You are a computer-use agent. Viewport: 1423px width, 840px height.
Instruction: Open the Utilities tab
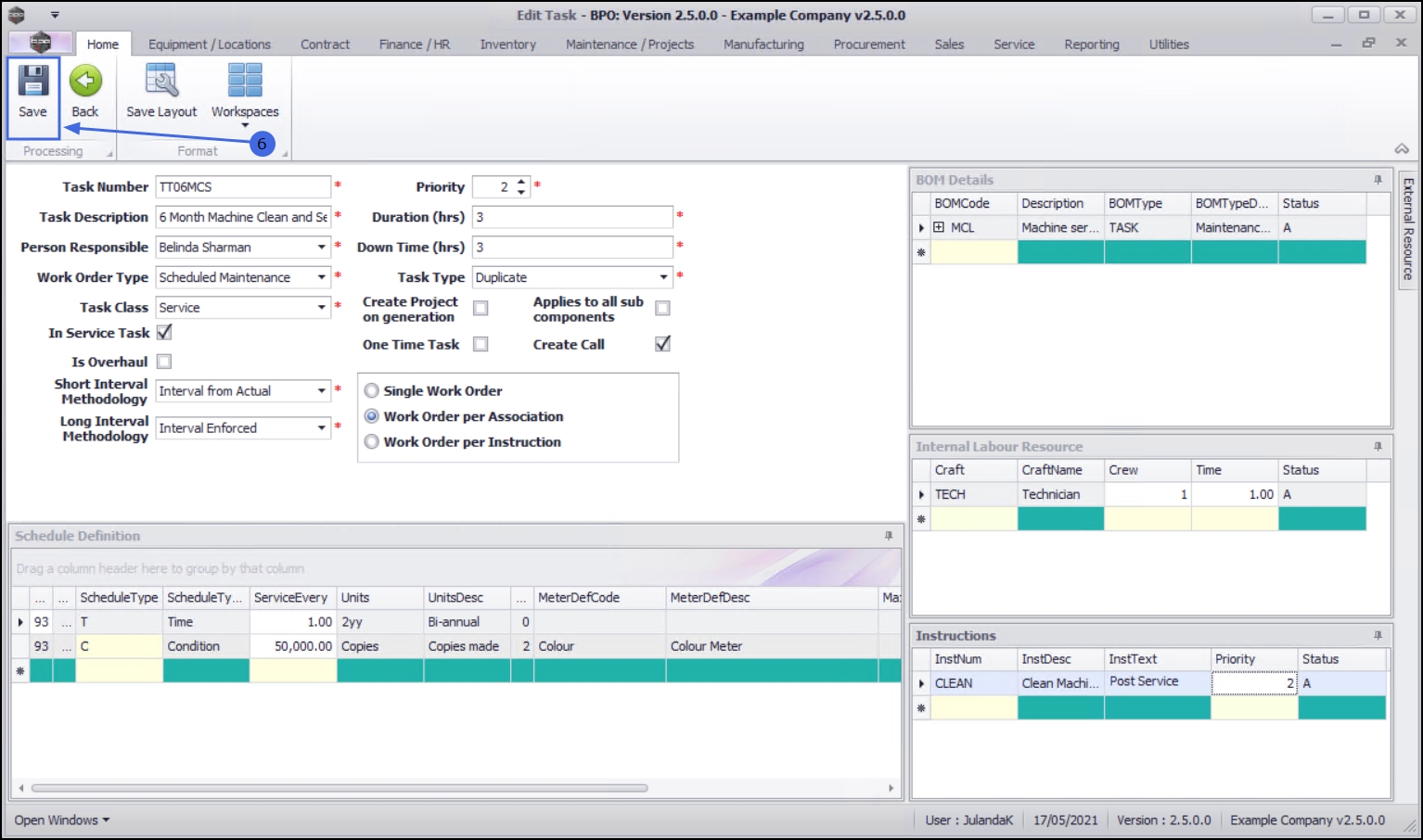1169,45
